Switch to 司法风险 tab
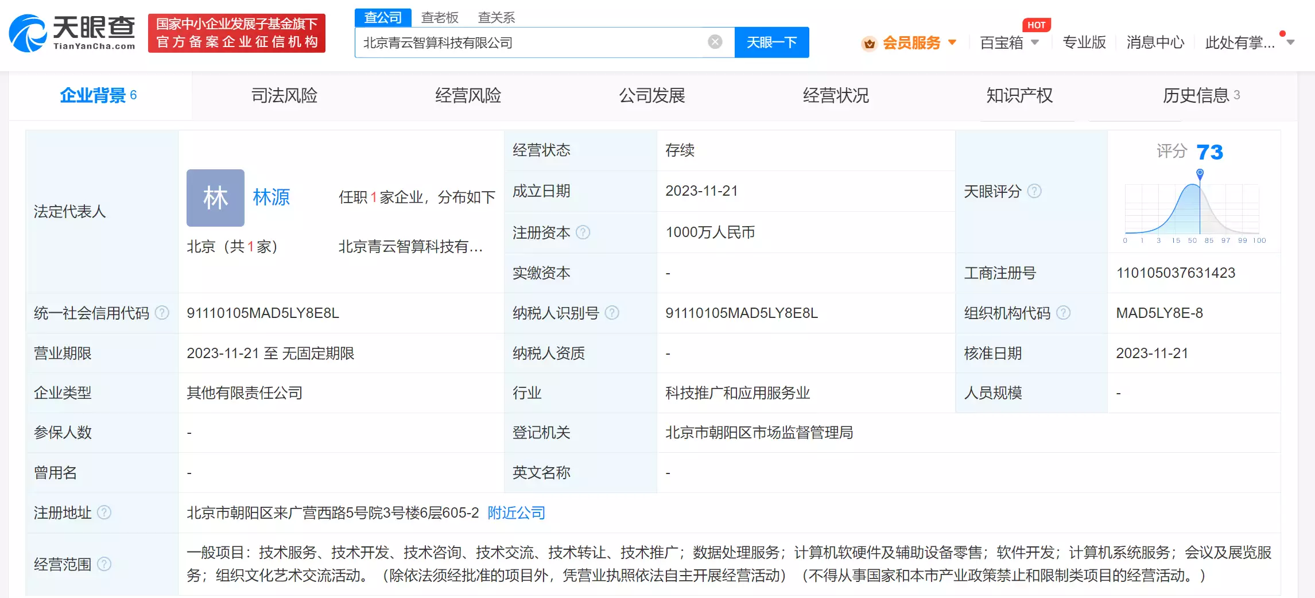The height and width of the screenshot is (598, 1315). click(x=284, y=95)
